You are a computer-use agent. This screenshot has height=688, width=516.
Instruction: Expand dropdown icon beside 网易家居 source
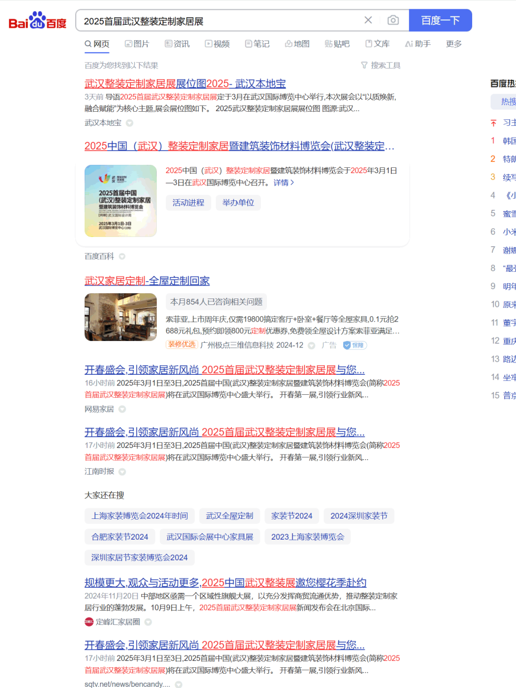coord(122,409)
